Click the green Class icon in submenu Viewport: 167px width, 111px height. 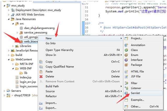(126, 50)
